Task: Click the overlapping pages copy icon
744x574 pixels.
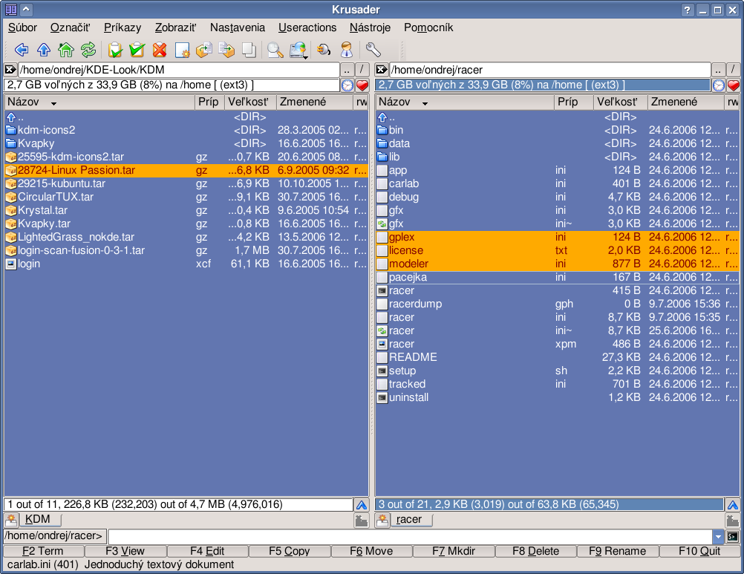Action: click(x=249, y=49)
